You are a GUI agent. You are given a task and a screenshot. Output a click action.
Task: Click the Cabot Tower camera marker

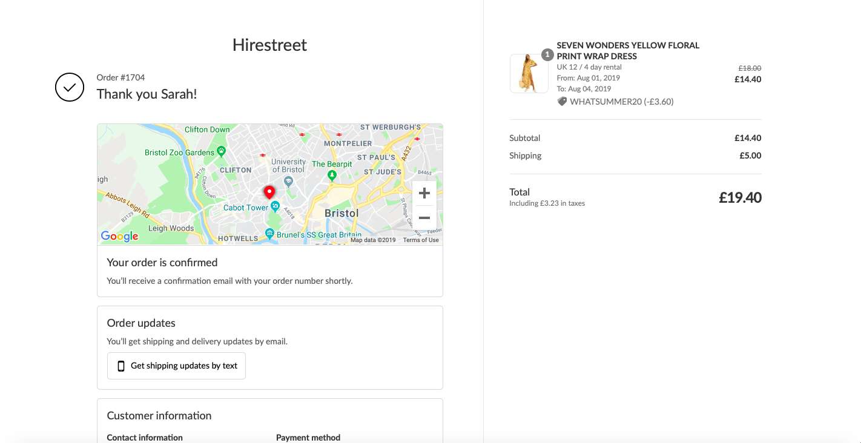(x=275, y=207)
